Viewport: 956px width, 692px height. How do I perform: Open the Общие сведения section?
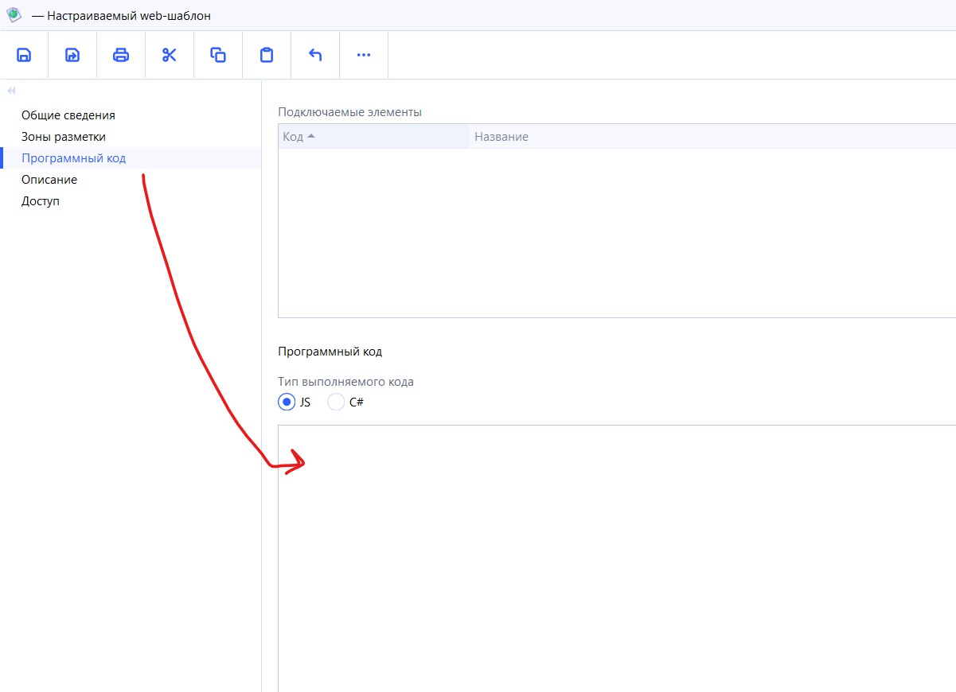(x=68, y=115)
